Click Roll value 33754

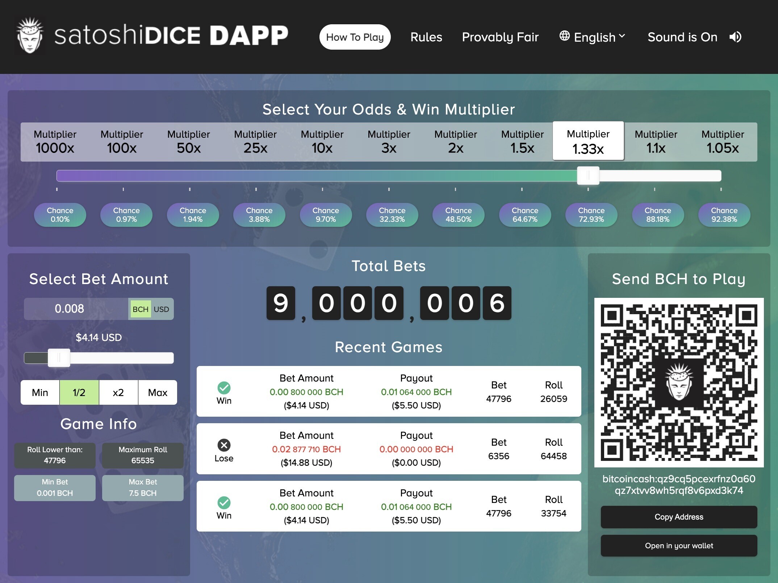(554, 513)
